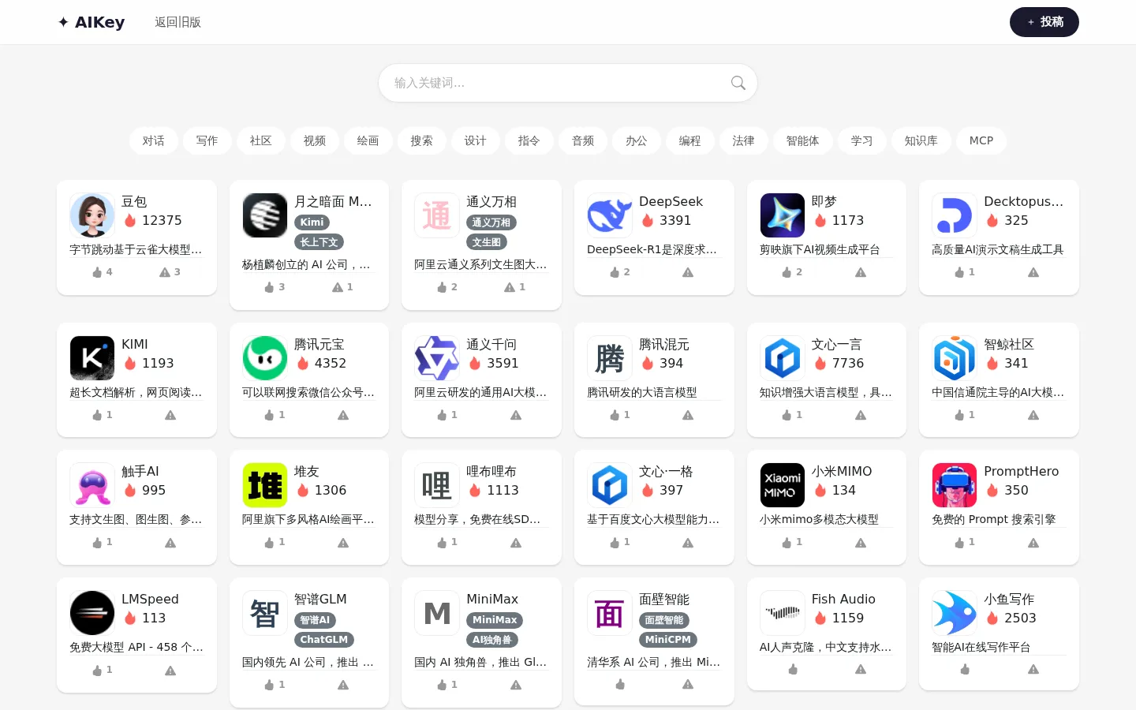Viewport: 1136px width, 710px height.
Task: Select the MCP category tab
Action: click(981, 140)
